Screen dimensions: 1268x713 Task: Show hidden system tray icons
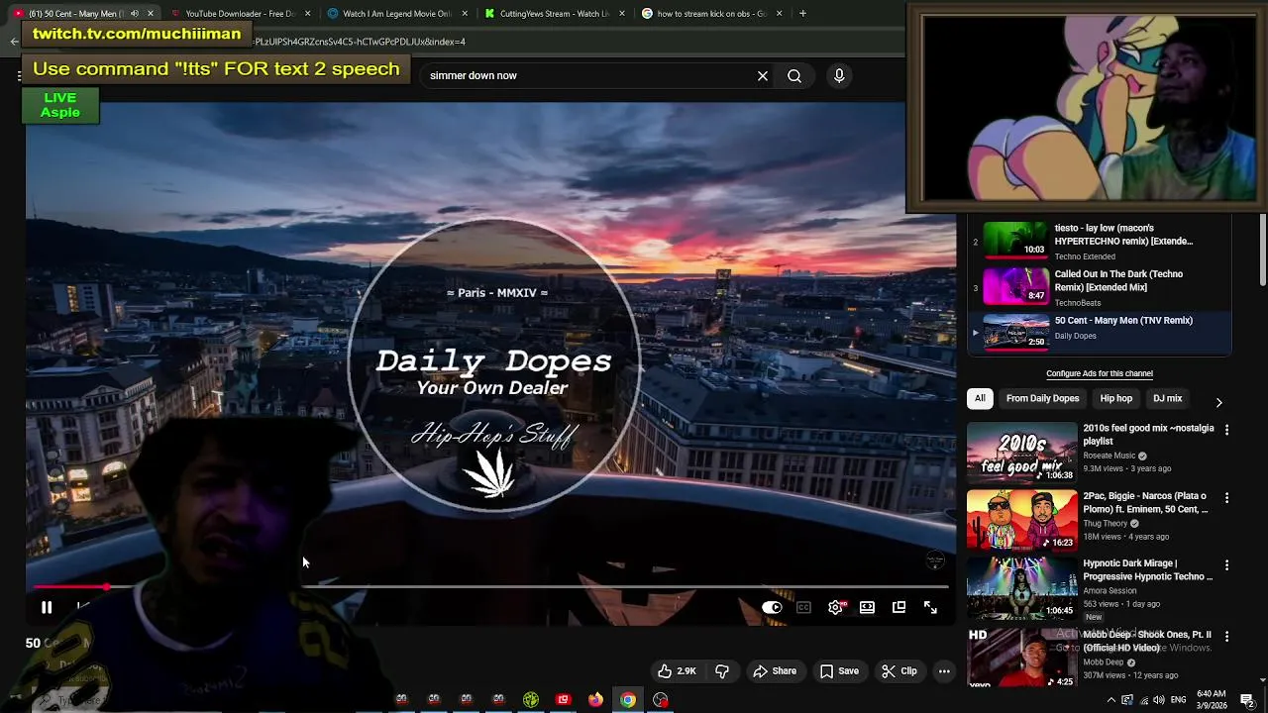(x=1110, y=700)
